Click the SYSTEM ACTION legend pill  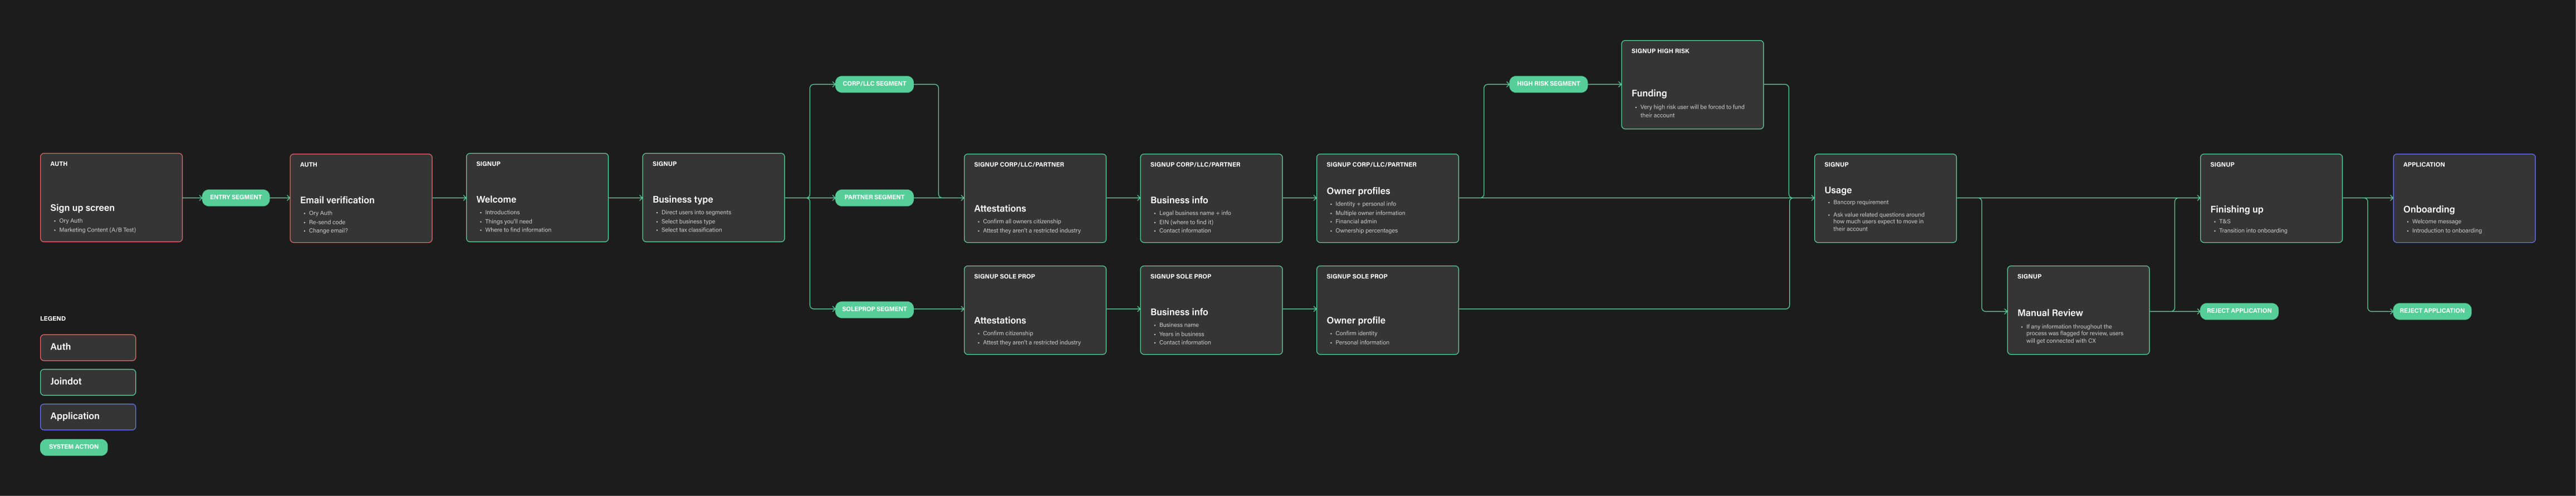[74, 447]
